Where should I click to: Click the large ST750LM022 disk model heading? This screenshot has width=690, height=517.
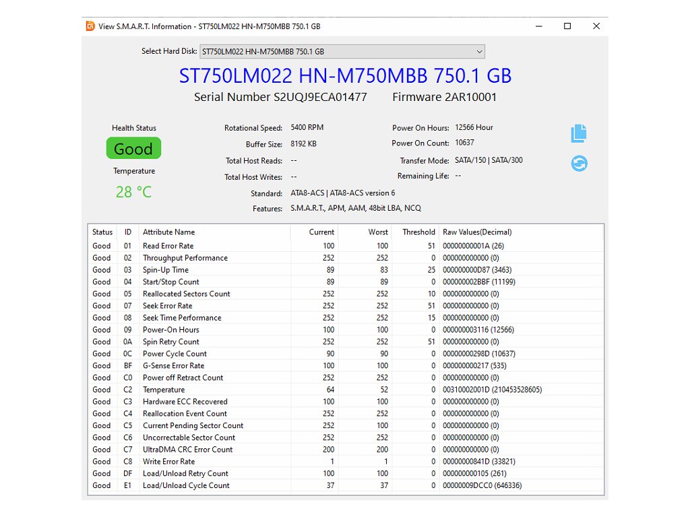pyautogui.click(x=345, y=75)
